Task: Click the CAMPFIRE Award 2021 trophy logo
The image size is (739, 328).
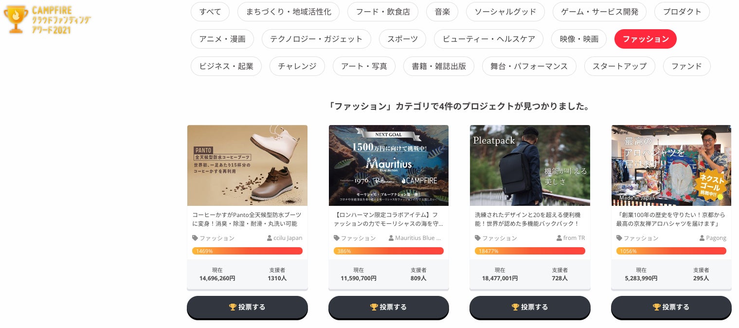Action: pos(47,20)
